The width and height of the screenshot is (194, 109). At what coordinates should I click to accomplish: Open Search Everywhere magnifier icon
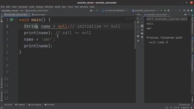coord(185,11)
